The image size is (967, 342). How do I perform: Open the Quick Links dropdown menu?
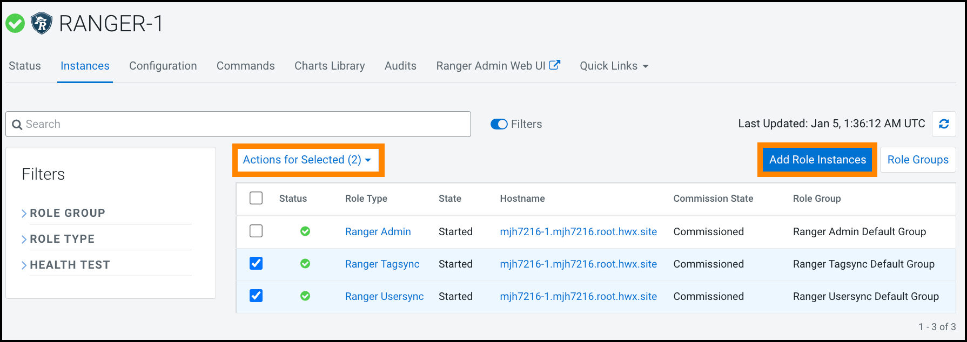tap(614, 66)
